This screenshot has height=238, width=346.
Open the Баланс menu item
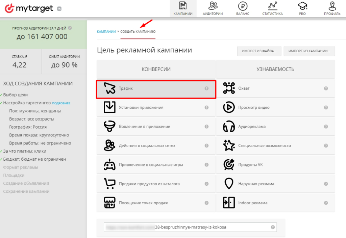click(x=243, y=9)
